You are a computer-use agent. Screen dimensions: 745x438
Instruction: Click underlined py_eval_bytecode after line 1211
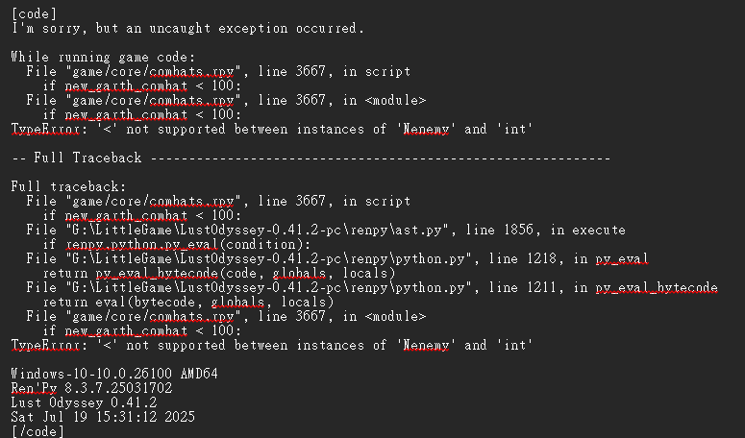tap(657, 288)
